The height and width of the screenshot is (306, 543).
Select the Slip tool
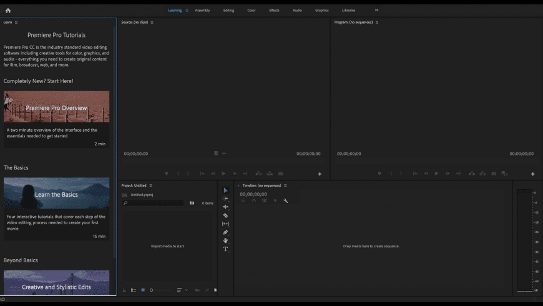pyautogui.click(x=225, y=224)
